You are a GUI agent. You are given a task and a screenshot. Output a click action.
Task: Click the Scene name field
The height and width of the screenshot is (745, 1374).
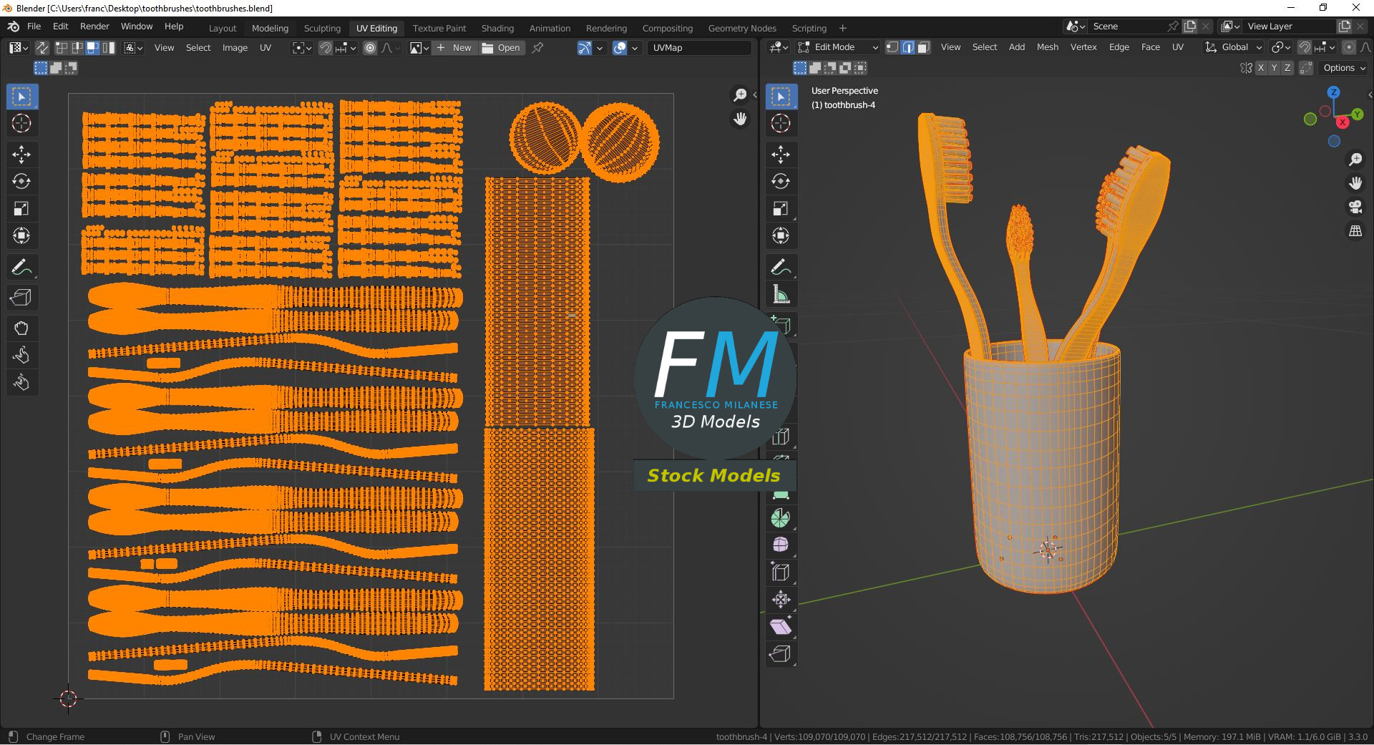coord(1134,26)
